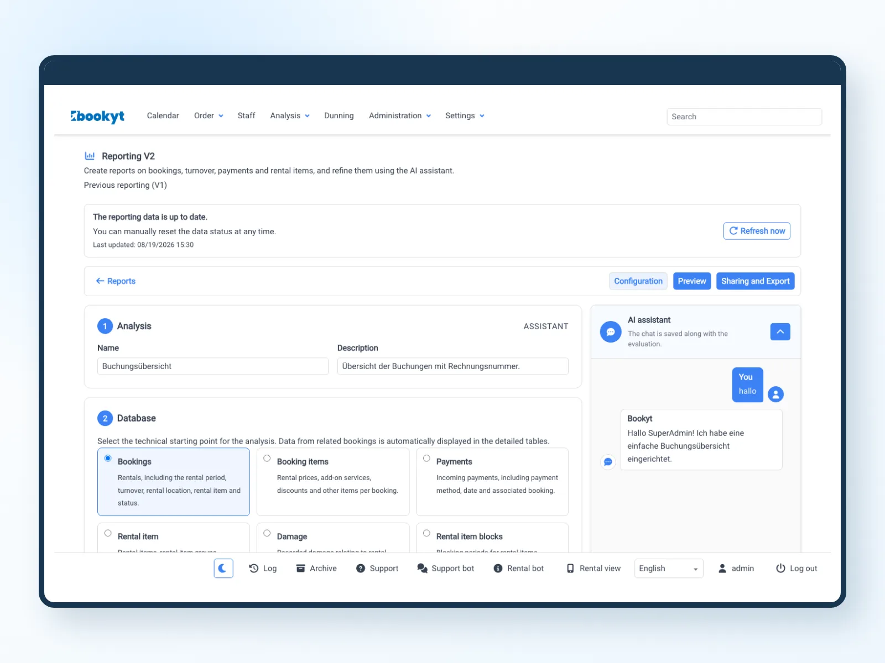Viewport: 885px width, 663px height.
Task: Open the Log history link
Action: pos(263,568)
